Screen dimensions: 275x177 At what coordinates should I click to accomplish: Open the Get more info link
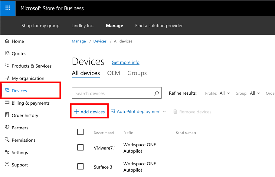pos(126,62)
